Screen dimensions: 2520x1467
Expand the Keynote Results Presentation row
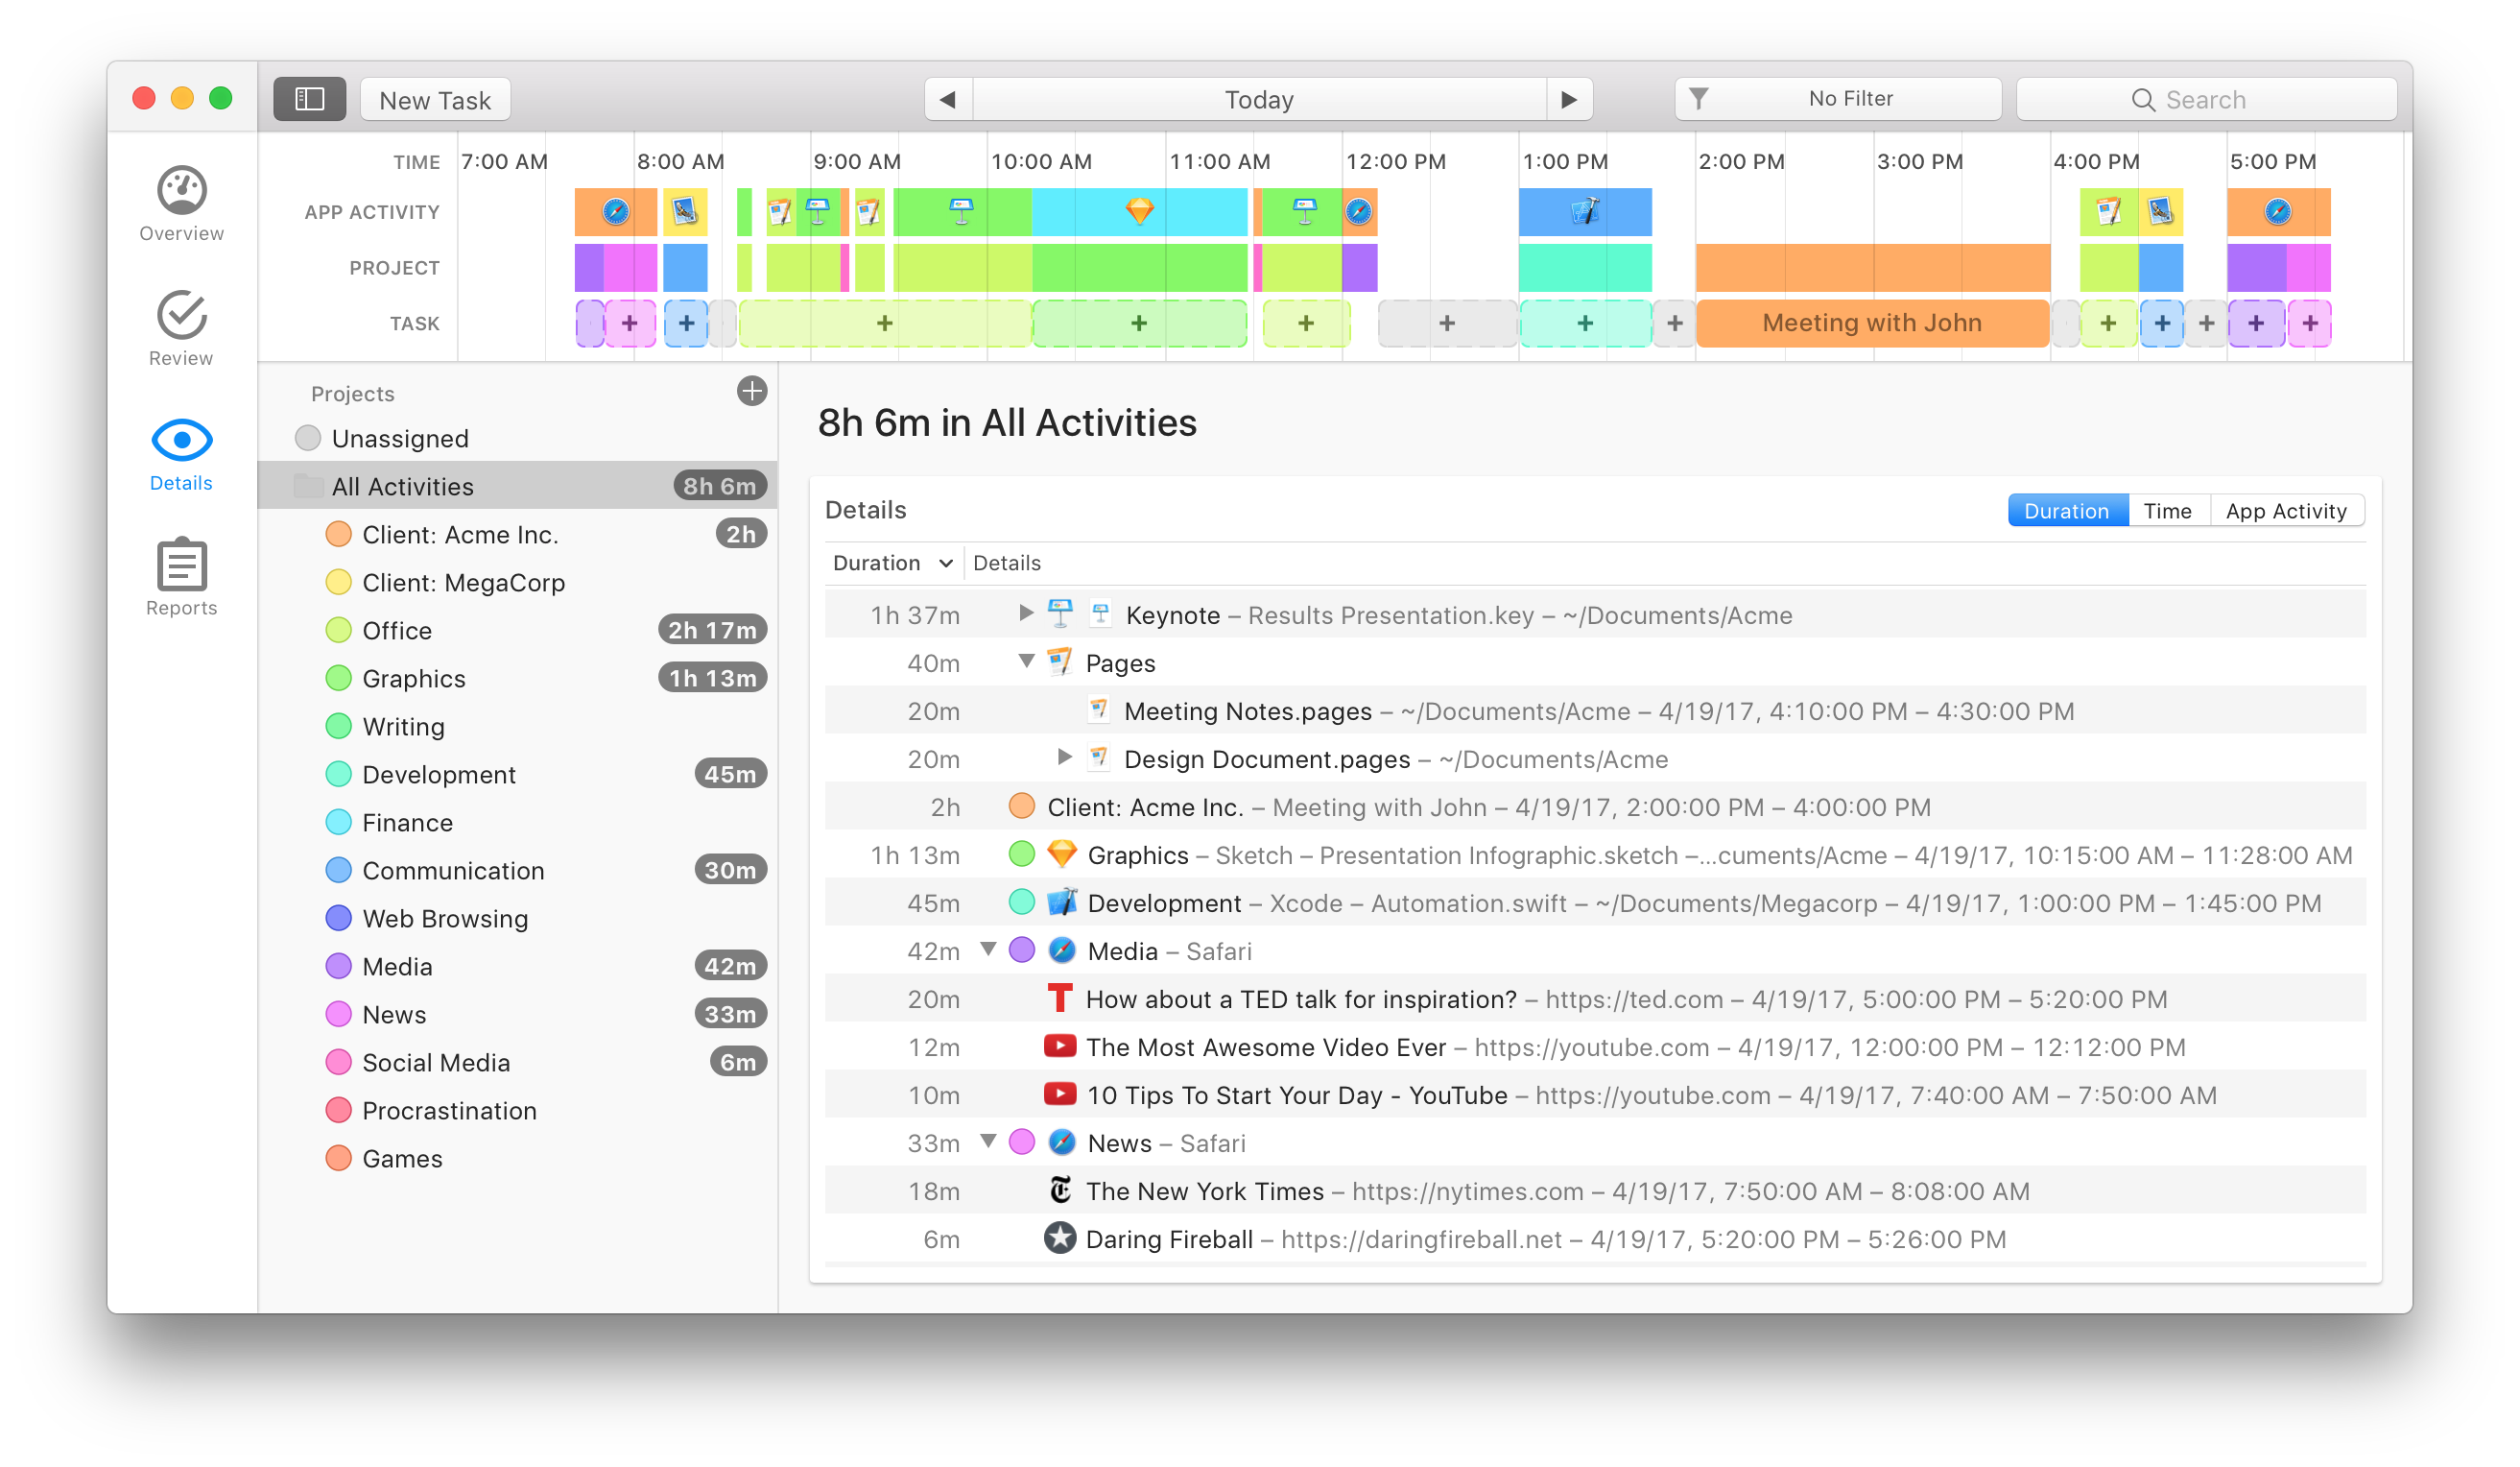pos(1026,613)
